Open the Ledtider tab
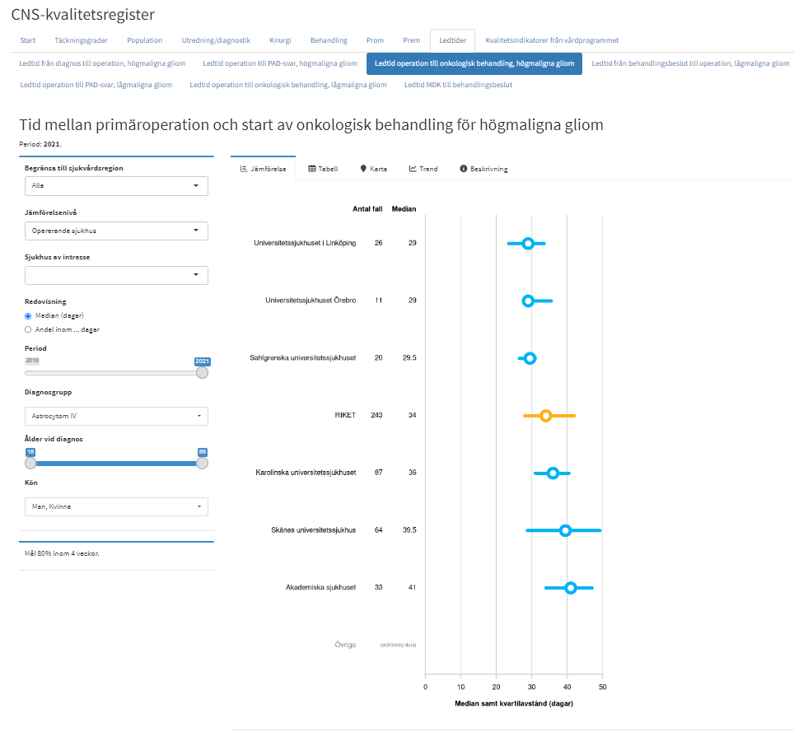The image size is (794, 732). (x=451, y=40)
